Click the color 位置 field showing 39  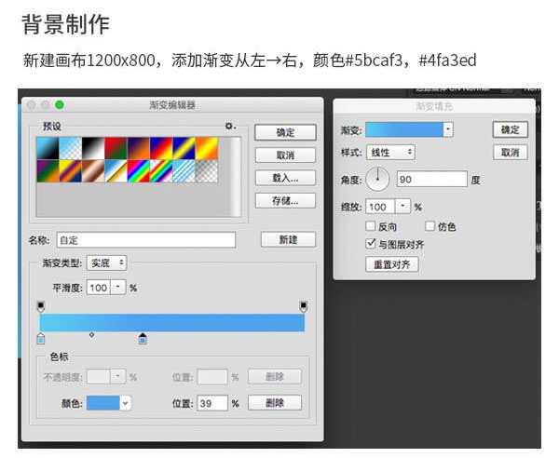(x=212, y=403)
